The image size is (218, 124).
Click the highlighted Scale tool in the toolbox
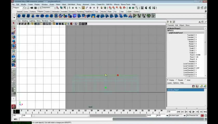(13, 46)
